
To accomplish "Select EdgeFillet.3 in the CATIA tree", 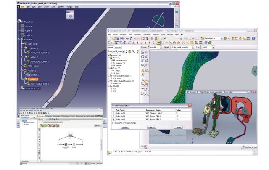I will coord(33,79).
